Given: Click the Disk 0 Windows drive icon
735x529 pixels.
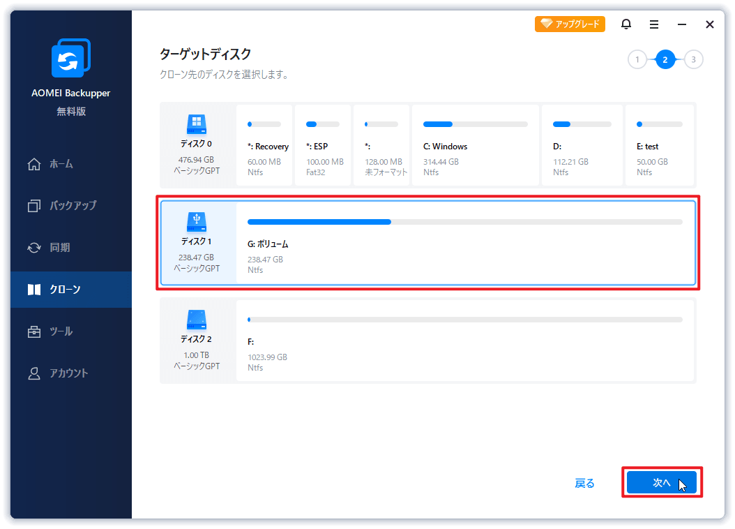Looking at the screenshot, I should tap(197, 125).
